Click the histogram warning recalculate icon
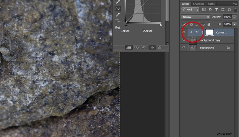This screenshot has height=137, width=239. pyautogui.click(x=118, y=28)
